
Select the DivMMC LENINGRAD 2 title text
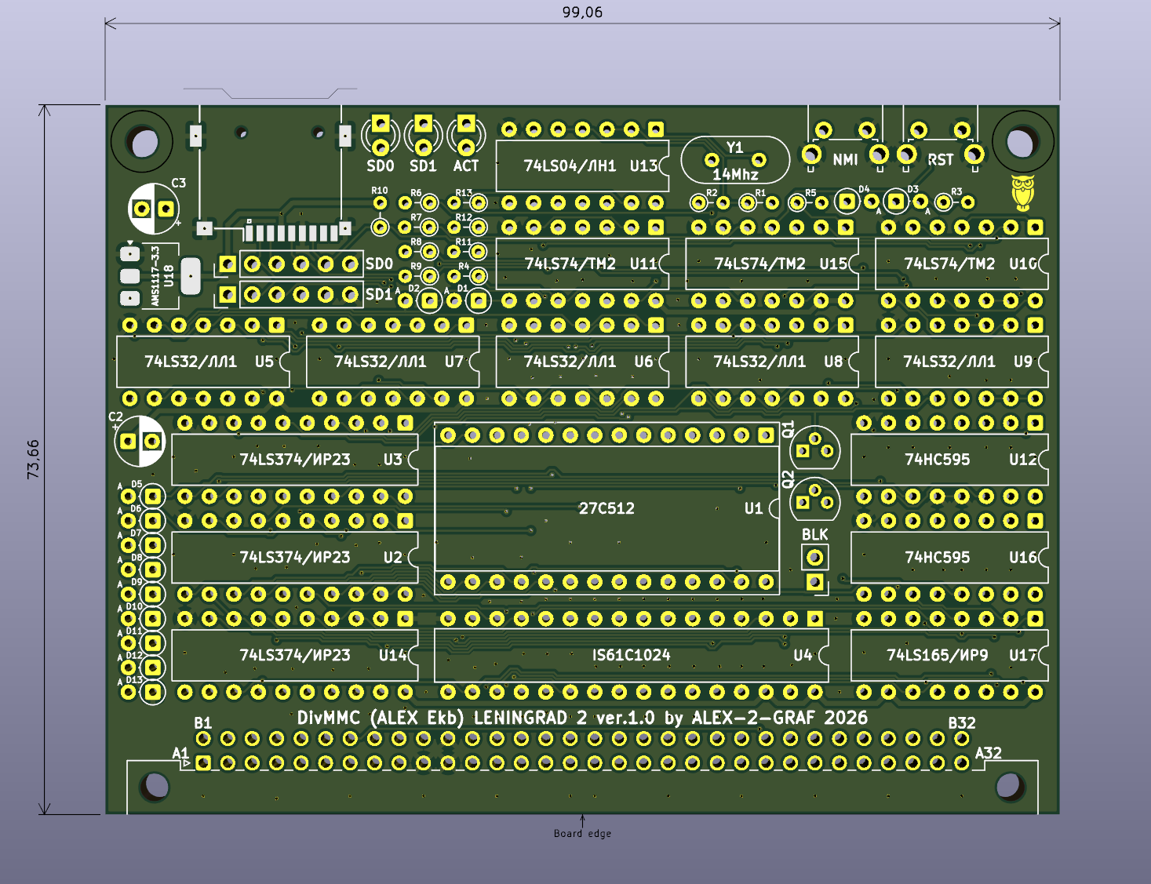[582, 718]
